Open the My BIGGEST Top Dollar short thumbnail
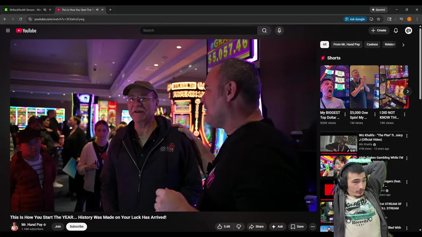422x237 pixels. (x=335, y=87)
